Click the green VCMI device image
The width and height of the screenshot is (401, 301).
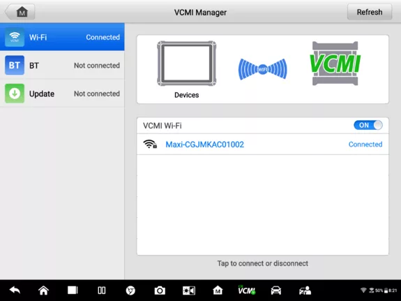pos(335,64)
